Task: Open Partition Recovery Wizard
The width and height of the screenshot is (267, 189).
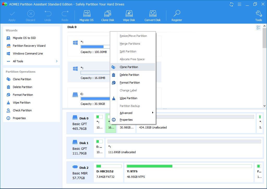Action: pyautogui.click(x=29, y=46)
